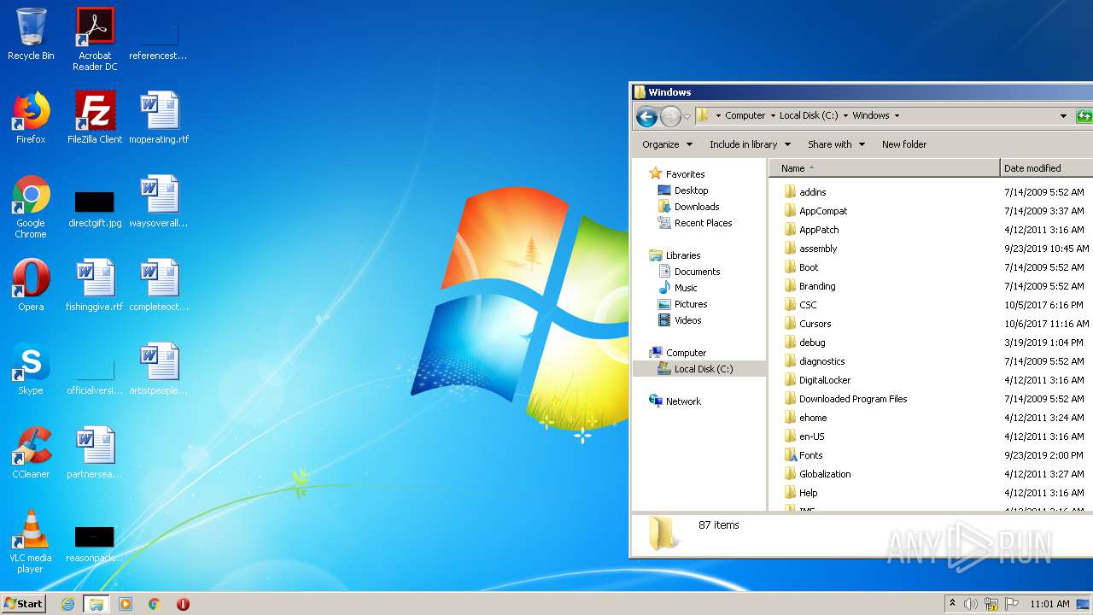Sort files by Name column header
The width and height of the screenshot is (1093, 615).
point(884,168)
